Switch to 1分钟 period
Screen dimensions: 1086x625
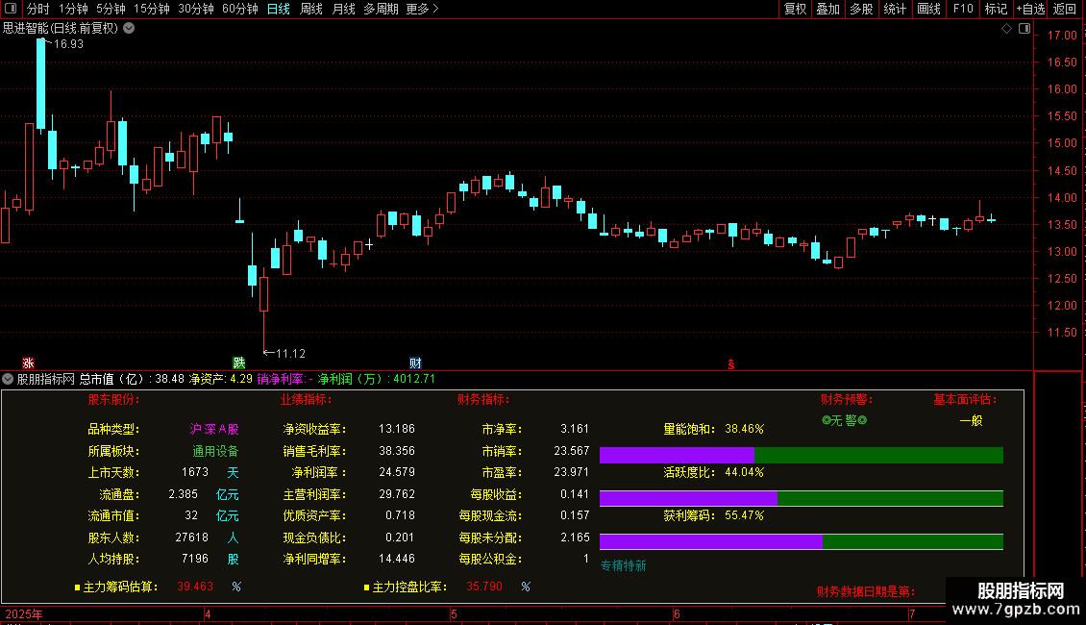(73, 9)
